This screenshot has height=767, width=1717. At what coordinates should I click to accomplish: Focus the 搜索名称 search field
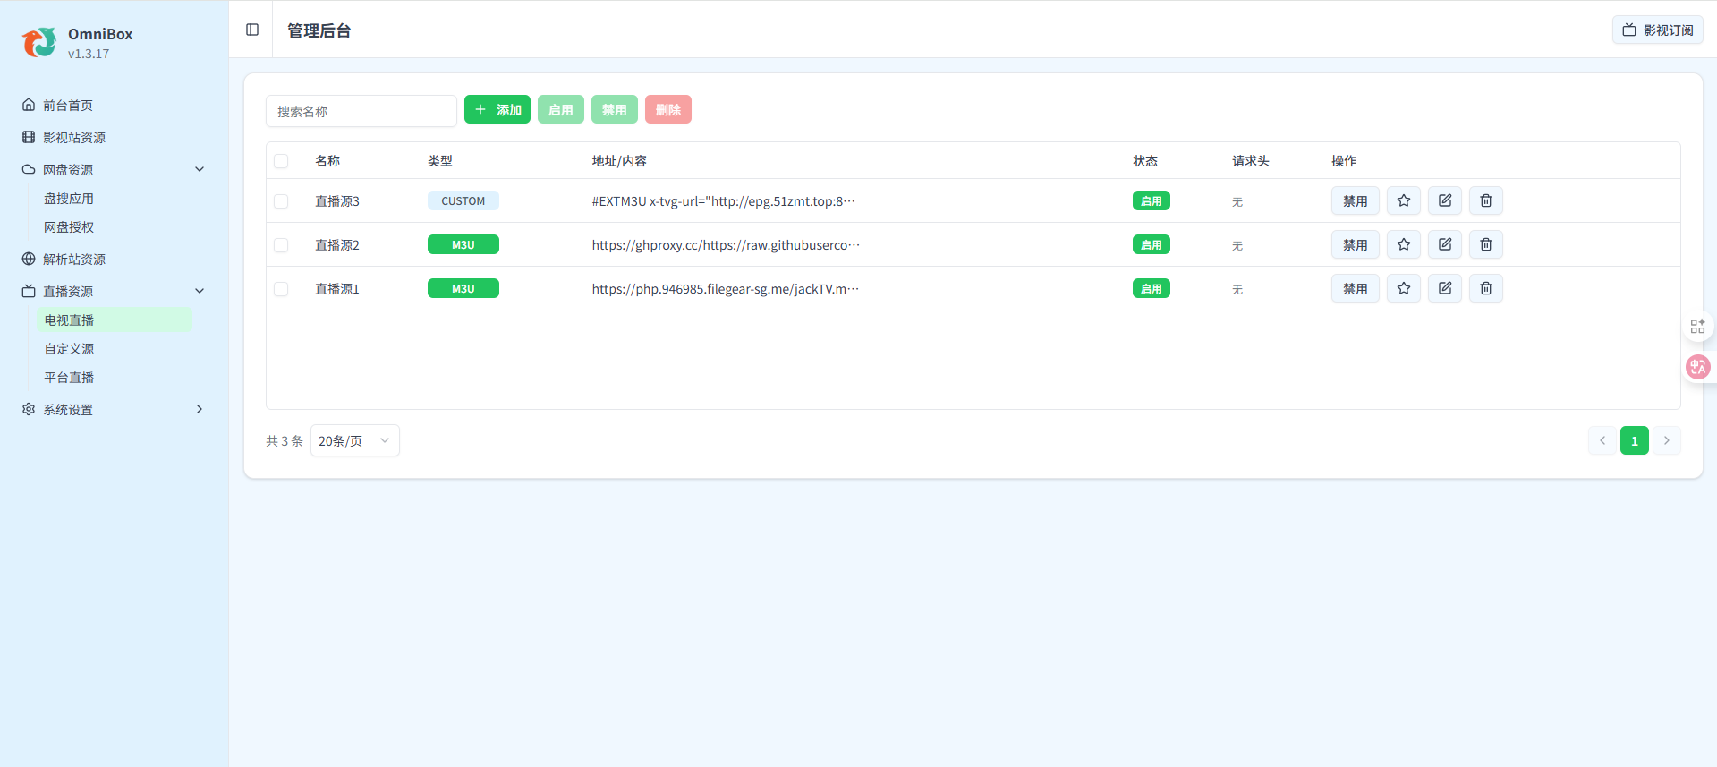[361, 111]
